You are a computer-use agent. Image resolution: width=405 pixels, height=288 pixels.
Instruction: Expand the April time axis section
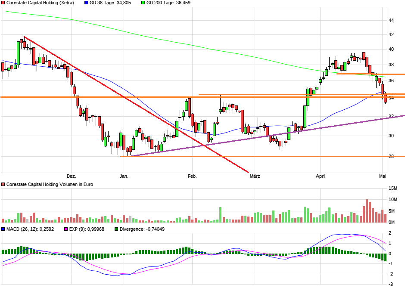click(320, 176)
